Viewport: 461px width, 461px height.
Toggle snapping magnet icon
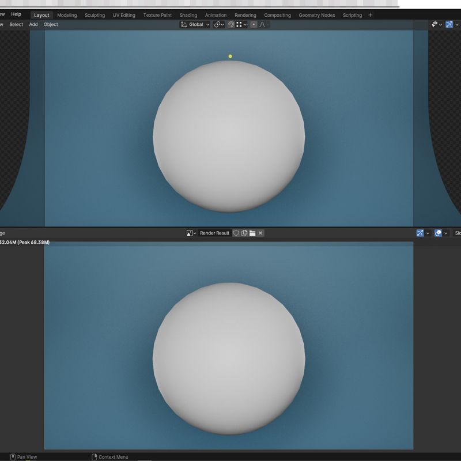[x=231, y=24]
